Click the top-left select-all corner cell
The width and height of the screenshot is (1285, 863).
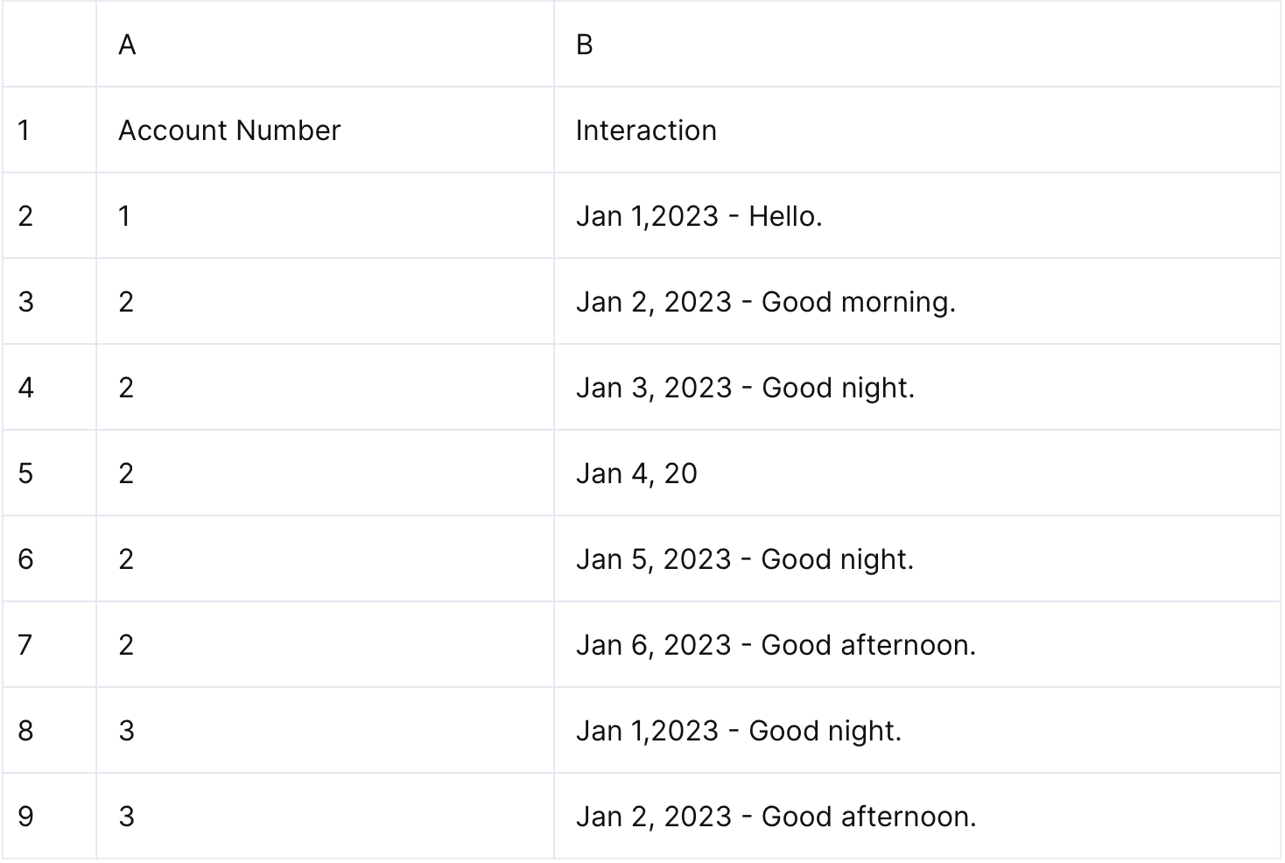[x=48, y=44]
